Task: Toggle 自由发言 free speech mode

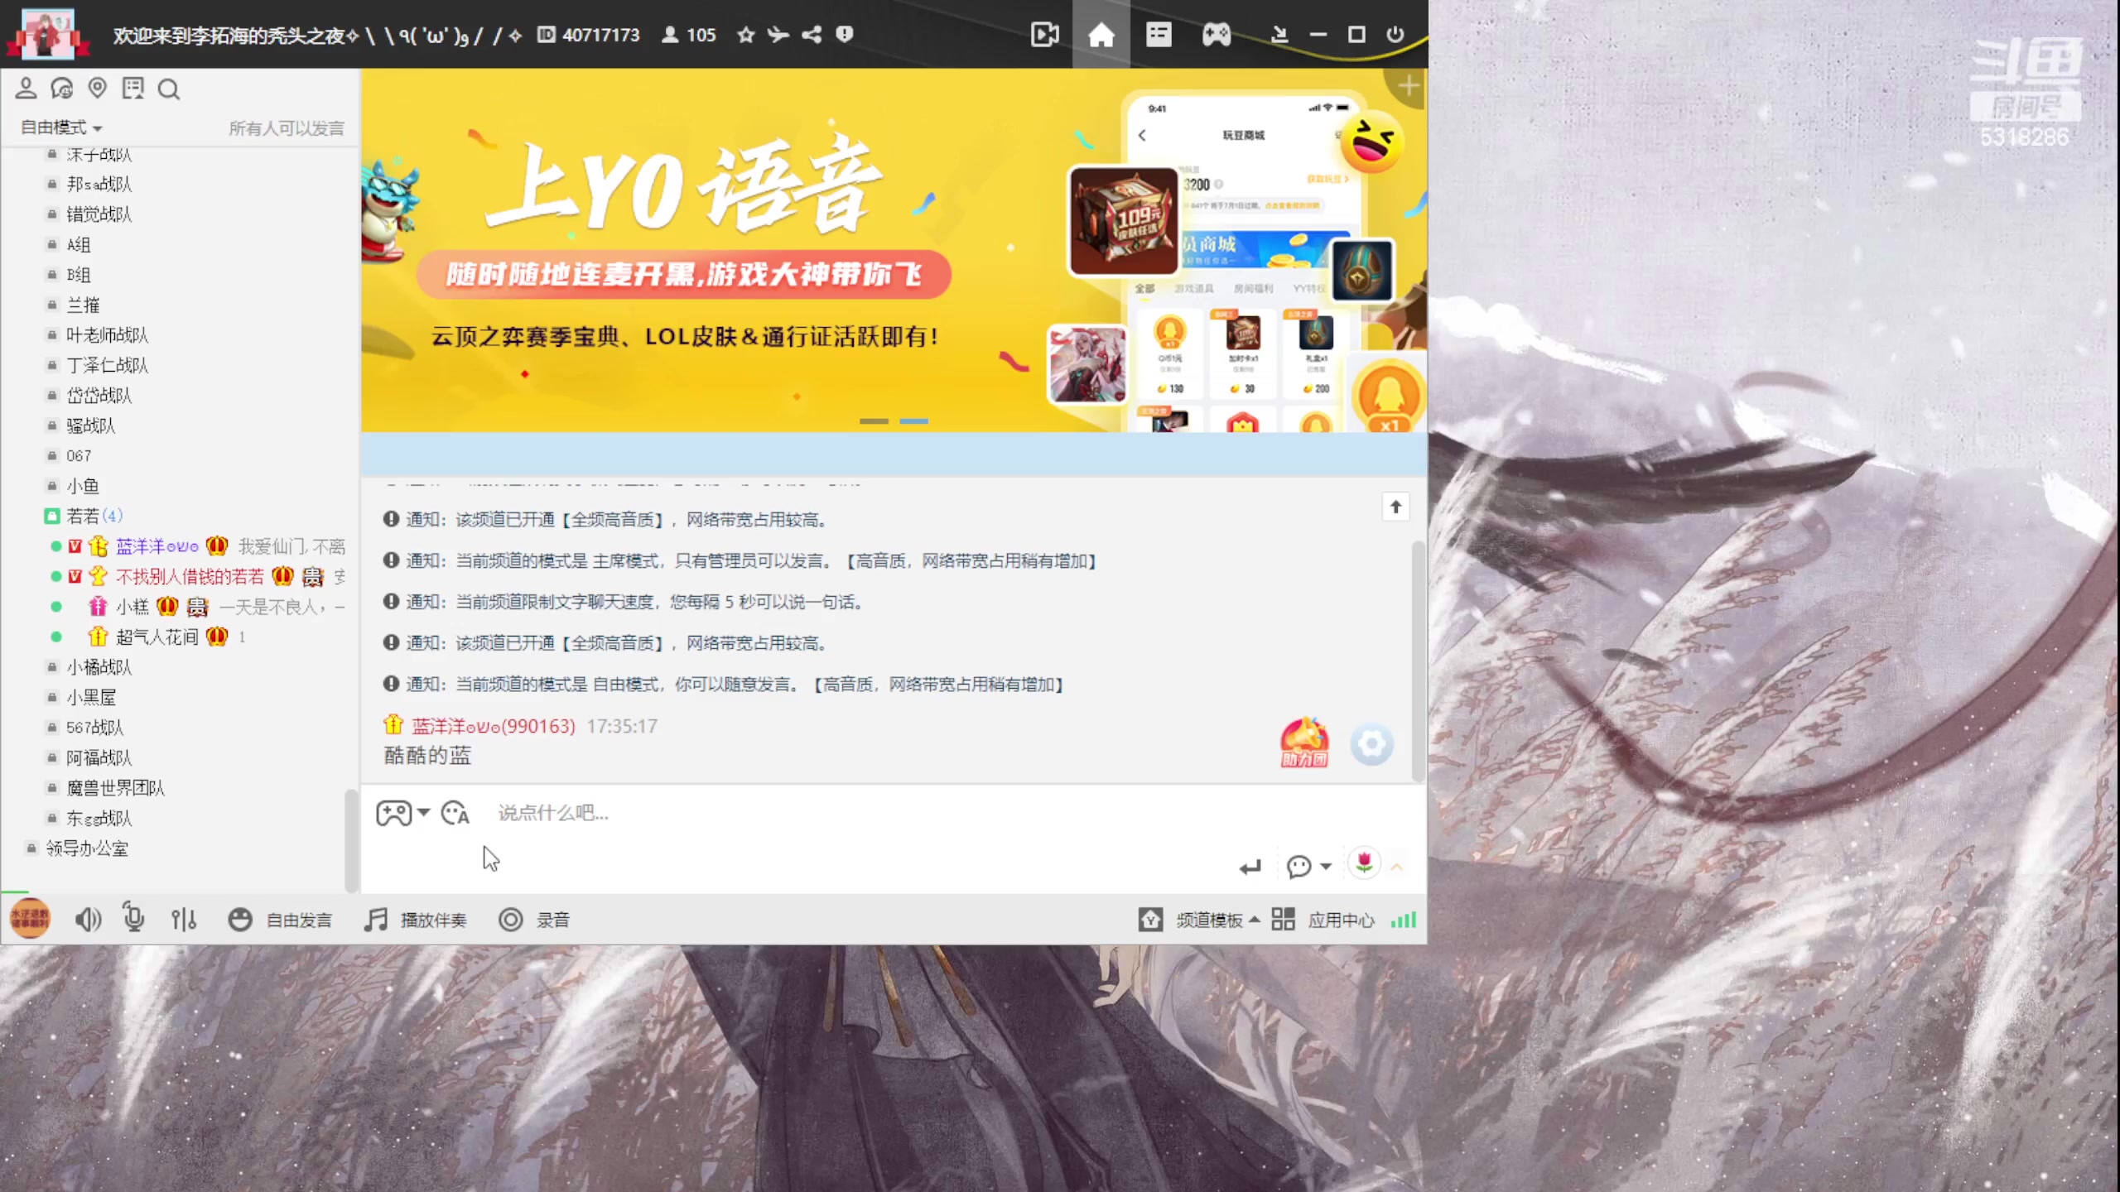Action: pos(280,920)
